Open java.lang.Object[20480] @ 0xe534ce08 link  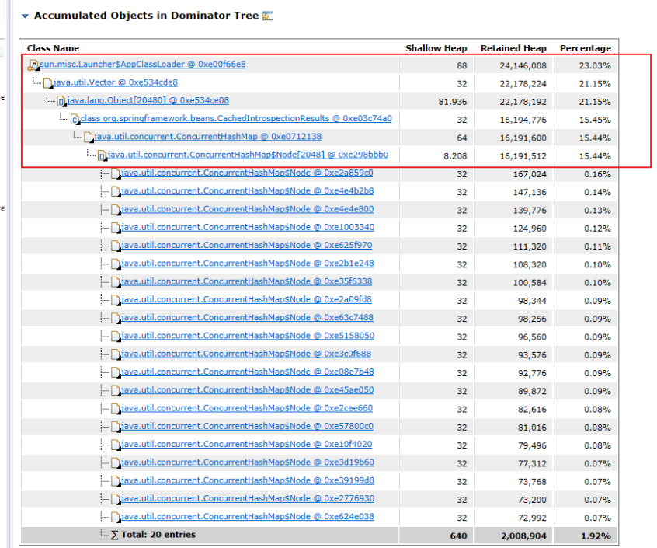(148, 100)
